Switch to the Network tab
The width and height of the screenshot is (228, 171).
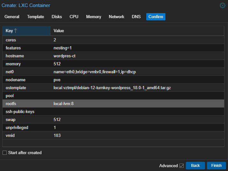pos(116,17)
